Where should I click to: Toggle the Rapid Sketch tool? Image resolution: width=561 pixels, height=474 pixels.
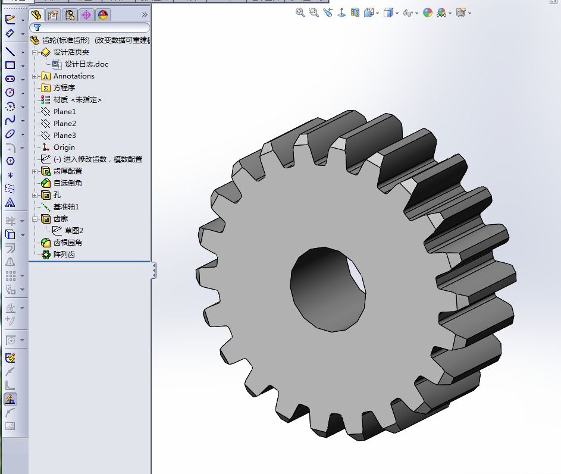click(x=10, y=358)
